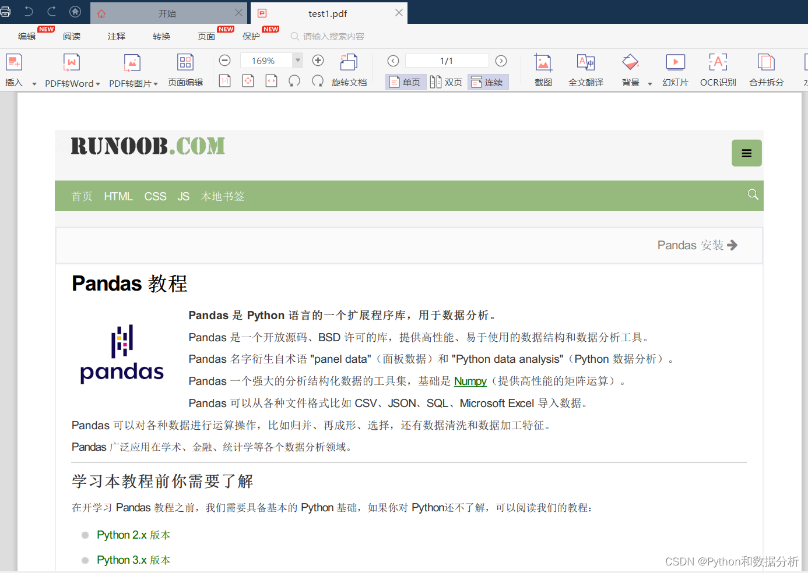808x573 pixels.
Task: Open the zoom level dropdown
Action: [297, 60]
